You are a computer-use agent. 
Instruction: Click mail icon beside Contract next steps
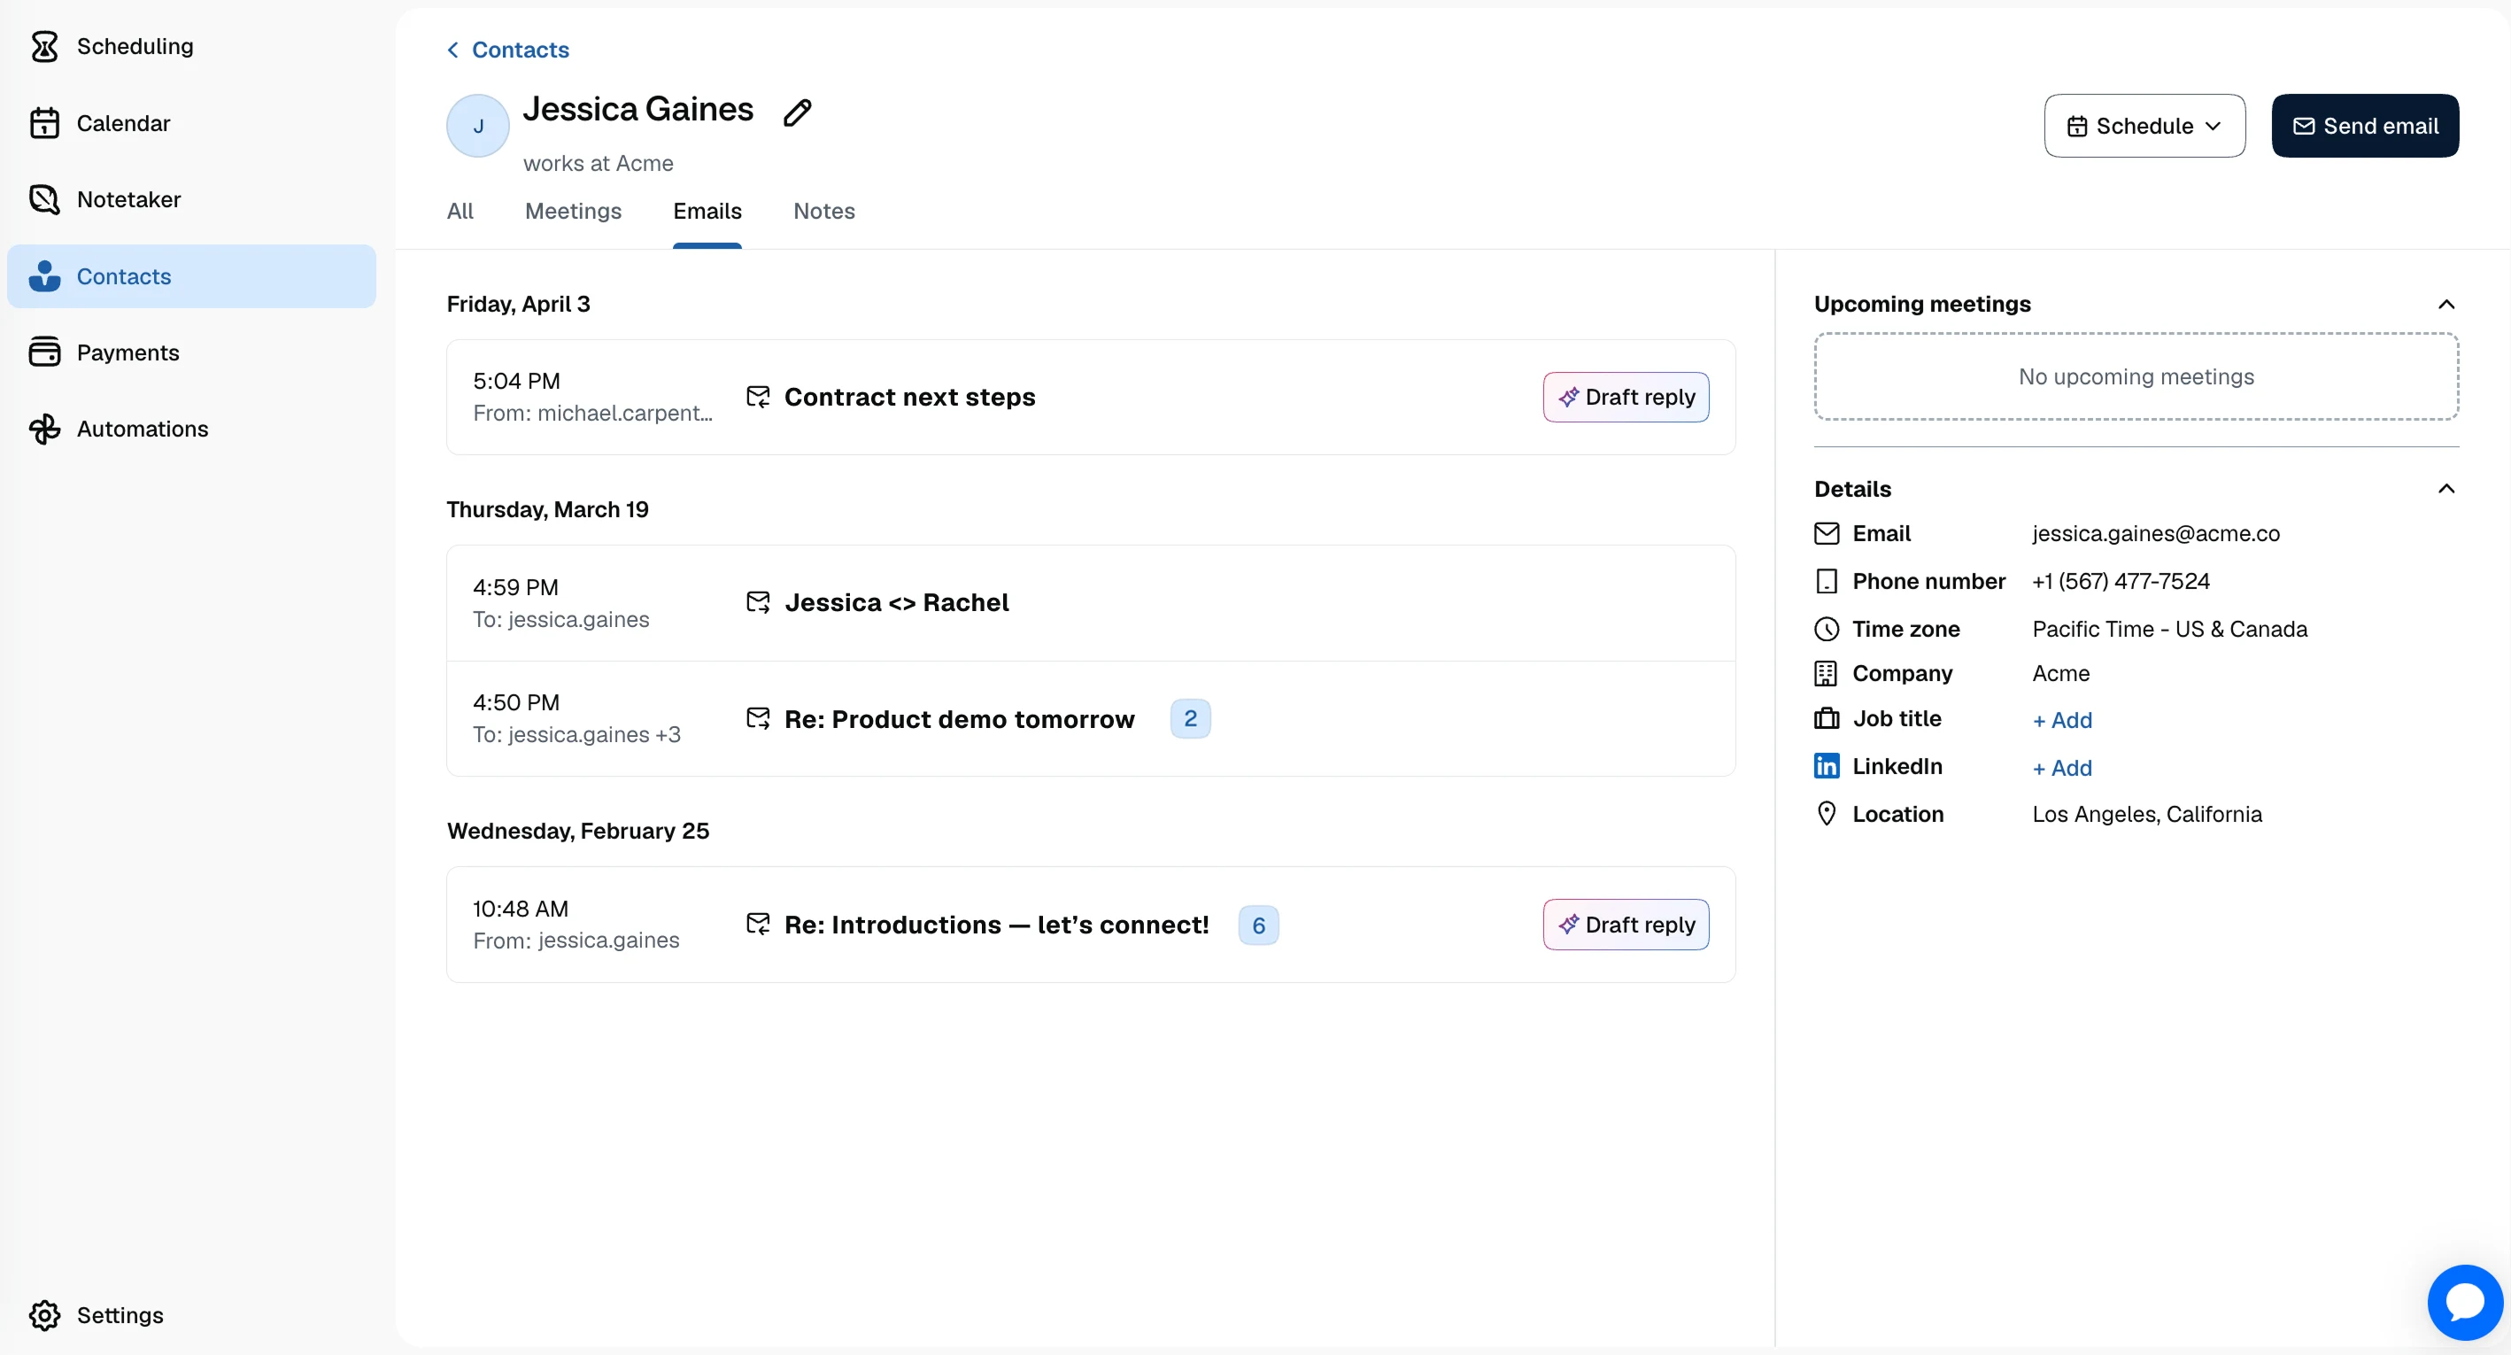[x=757, y=397]
